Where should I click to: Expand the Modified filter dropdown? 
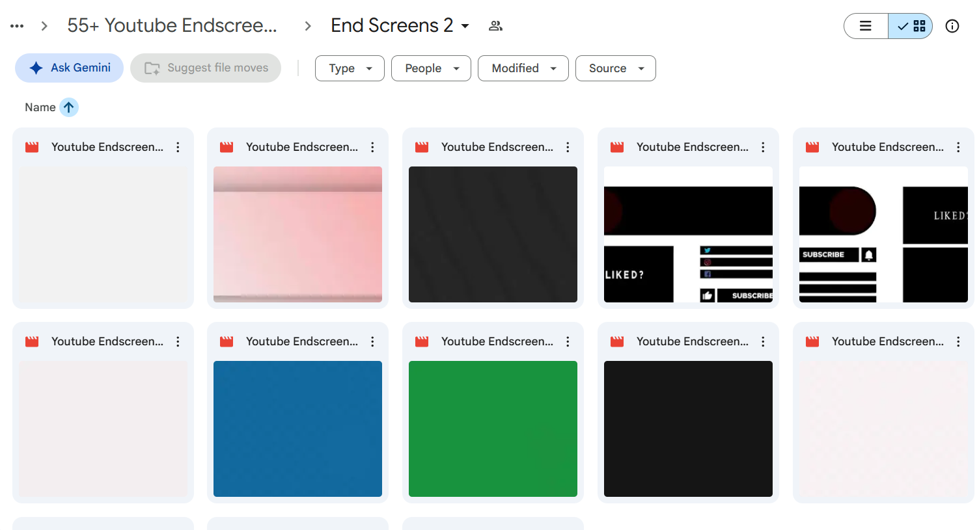coord(523,68)
